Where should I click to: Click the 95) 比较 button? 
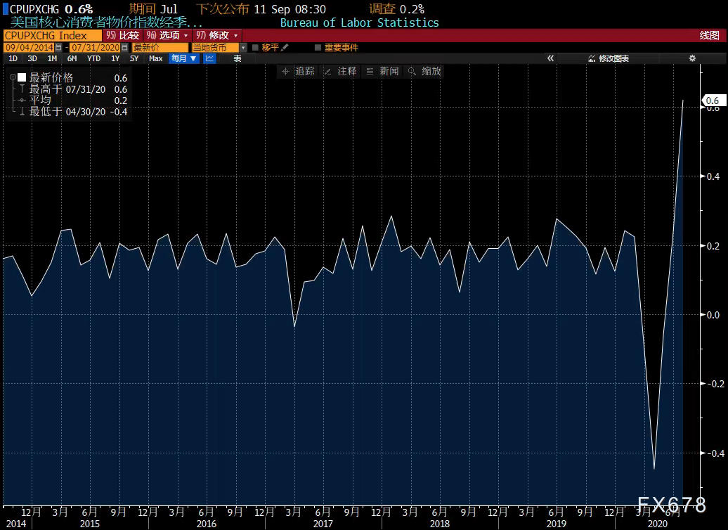coord(122,35)
